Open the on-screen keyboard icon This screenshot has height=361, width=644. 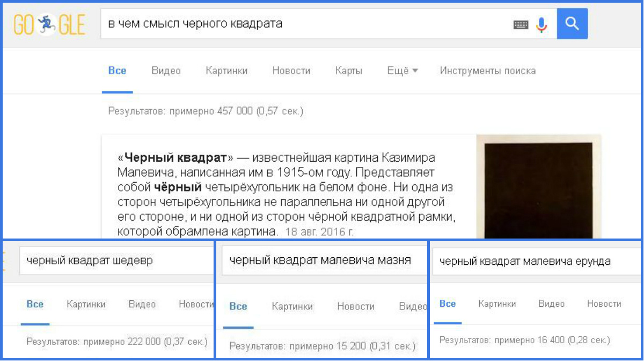point(521,25)
